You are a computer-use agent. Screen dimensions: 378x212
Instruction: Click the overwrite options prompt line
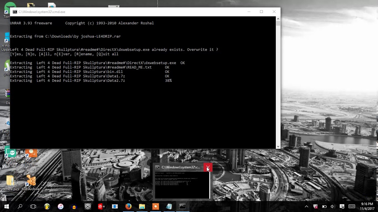64,54
